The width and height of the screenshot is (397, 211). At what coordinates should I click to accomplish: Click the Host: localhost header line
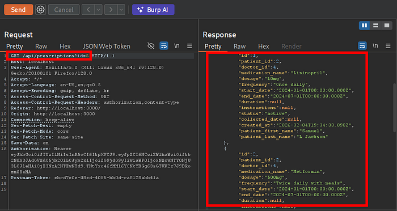click(x=32, y=62)
